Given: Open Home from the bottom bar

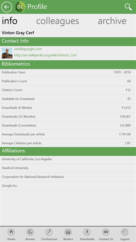Looking at the screenshot, I should point(11,232).
